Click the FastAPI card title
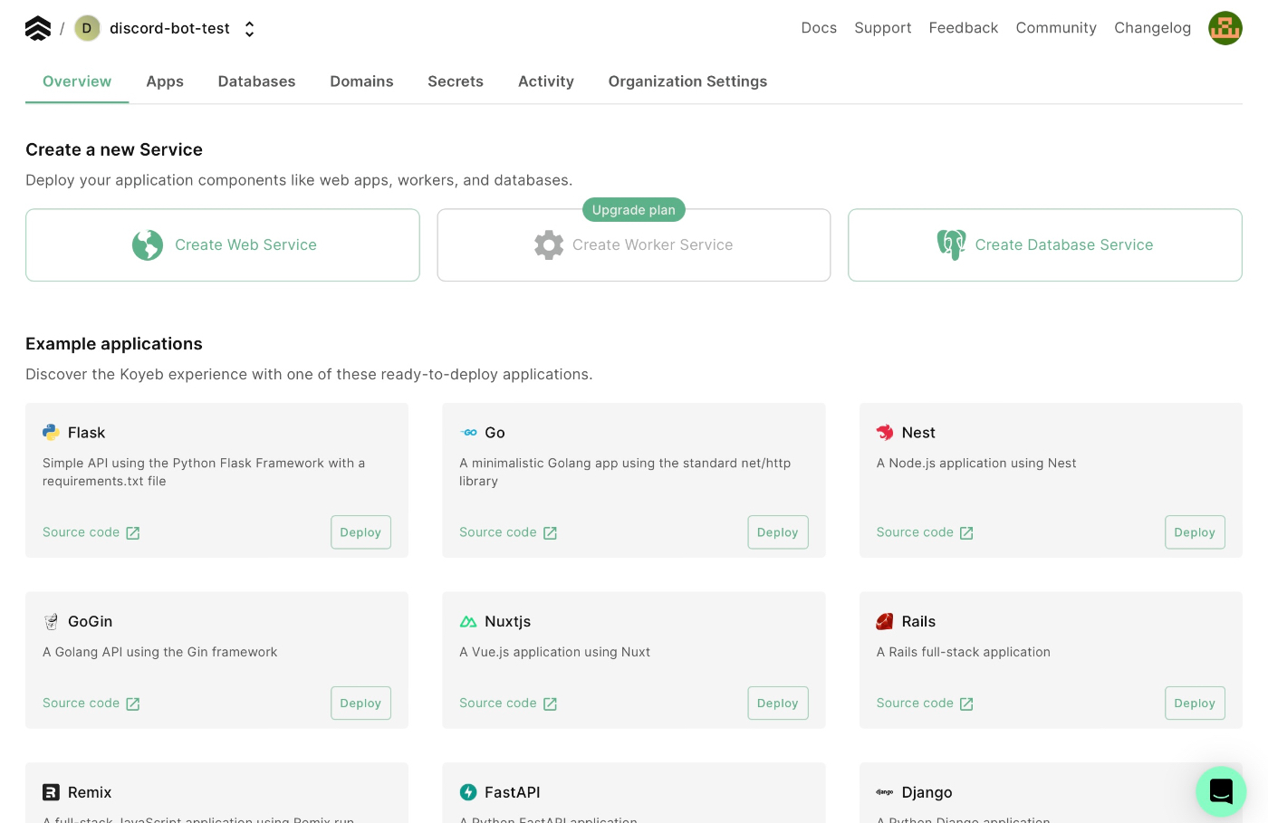 pos(513,792)
